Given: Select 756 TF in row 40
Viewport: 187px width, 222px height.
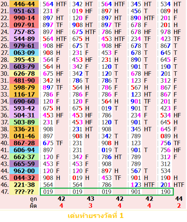Looking at the screenshot, I should [171, 143].
